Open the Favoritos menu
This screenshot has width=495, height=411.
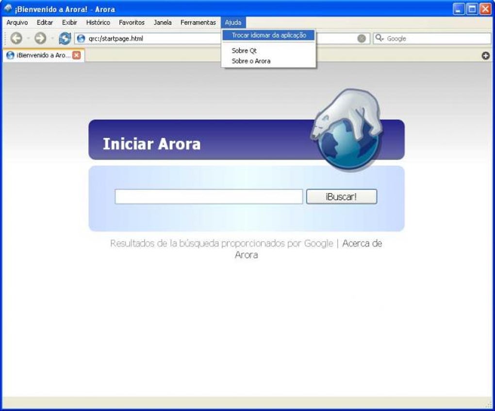tap(132, 22)
